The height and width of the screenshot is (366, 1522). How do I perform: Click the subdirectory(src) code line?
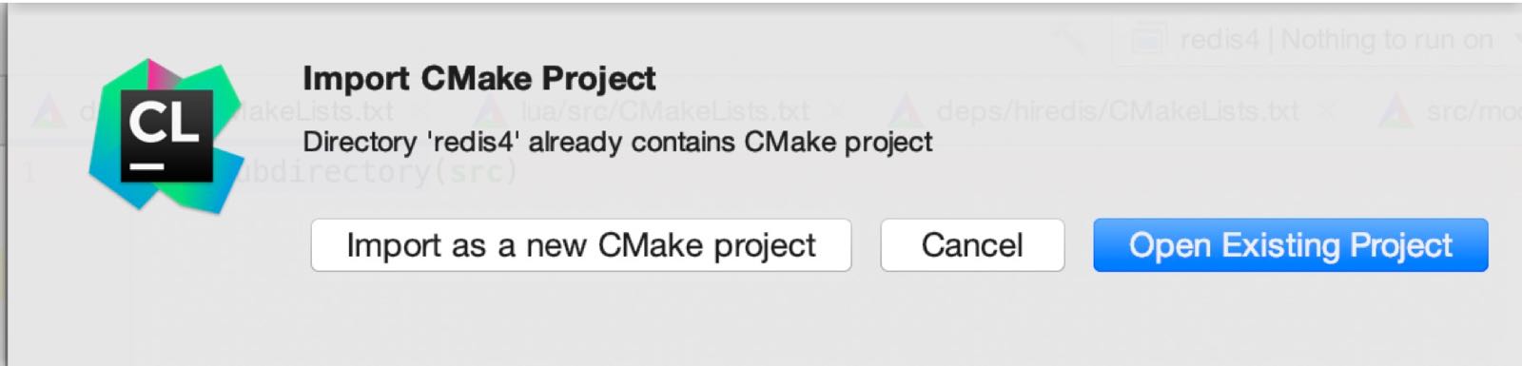point(376,173)
